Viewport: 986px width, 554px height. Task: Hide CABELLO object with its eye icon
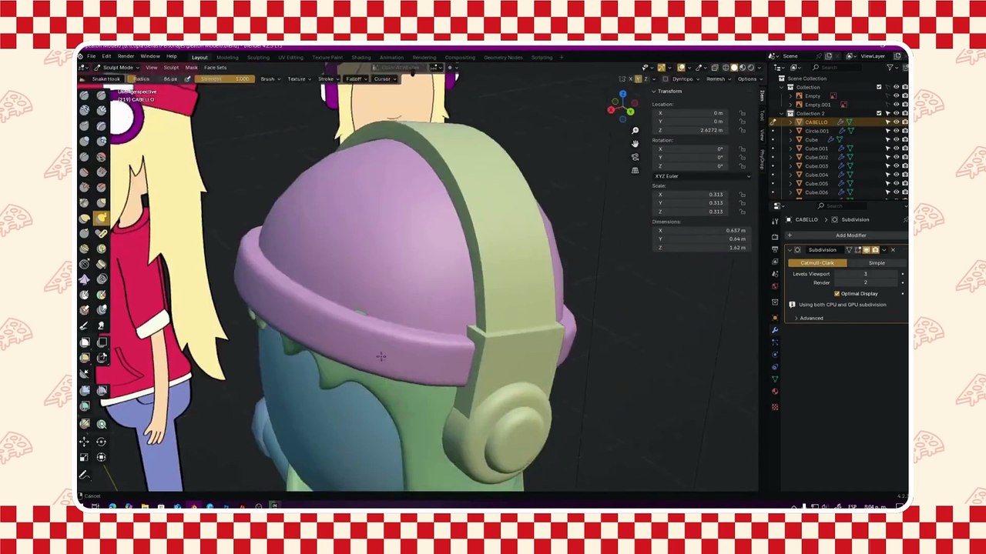coord(895,122)
